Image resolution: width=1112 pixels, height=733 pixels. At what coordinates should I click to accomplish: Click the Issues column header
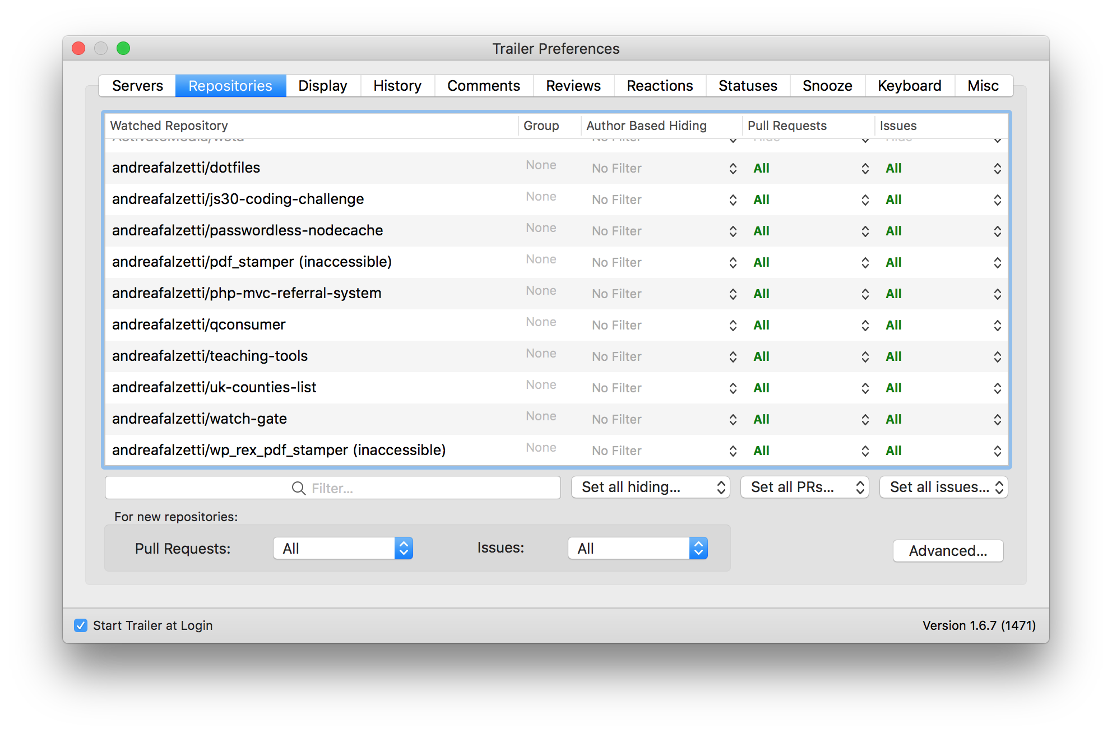(x=941, y=126)
